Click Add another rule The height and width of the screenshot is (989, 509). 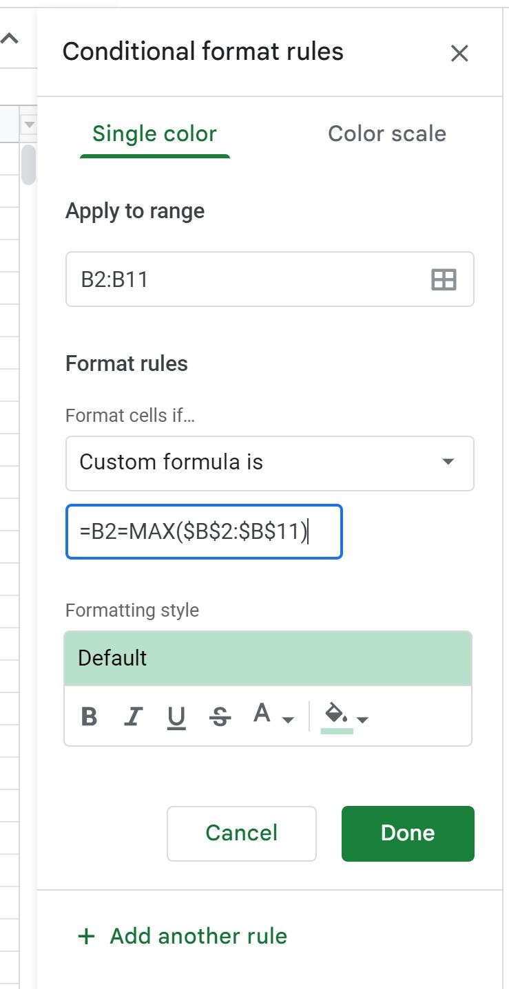click(183, 936)
